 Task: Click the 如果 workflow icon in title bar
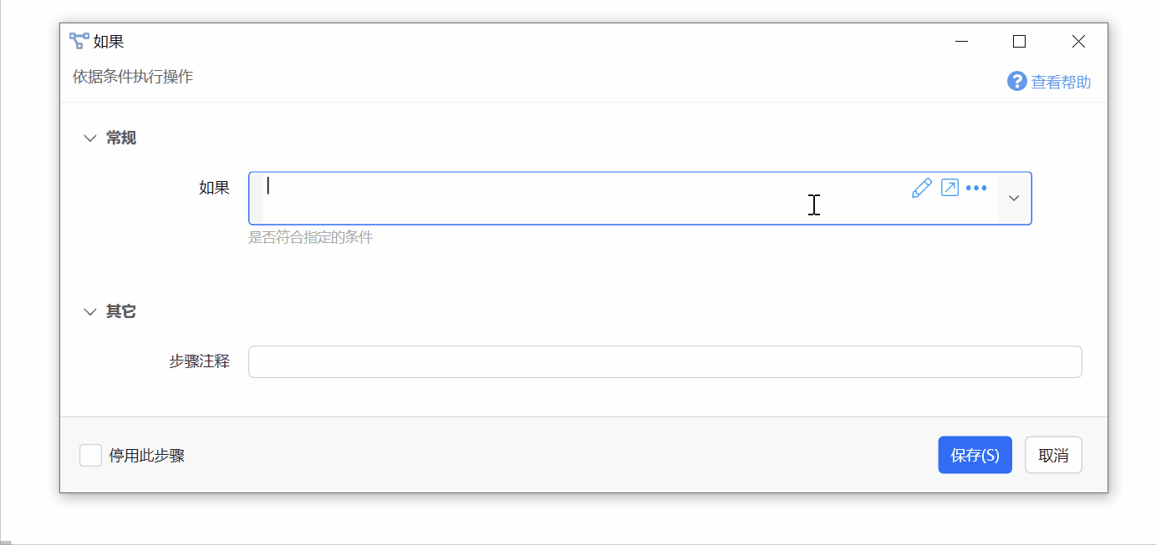click(79, 41)
